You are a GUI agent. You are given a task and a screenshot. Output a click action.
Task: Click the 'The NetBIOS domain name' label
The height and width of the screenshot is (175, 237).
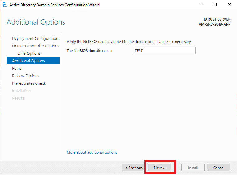pyautogui.click(x=89, y=51)
